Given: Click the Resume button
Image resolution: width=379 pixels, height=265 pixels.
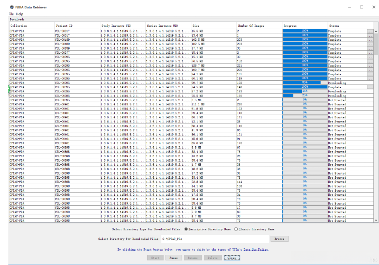Looking at the screenshot, I should [x=193, y=258].
